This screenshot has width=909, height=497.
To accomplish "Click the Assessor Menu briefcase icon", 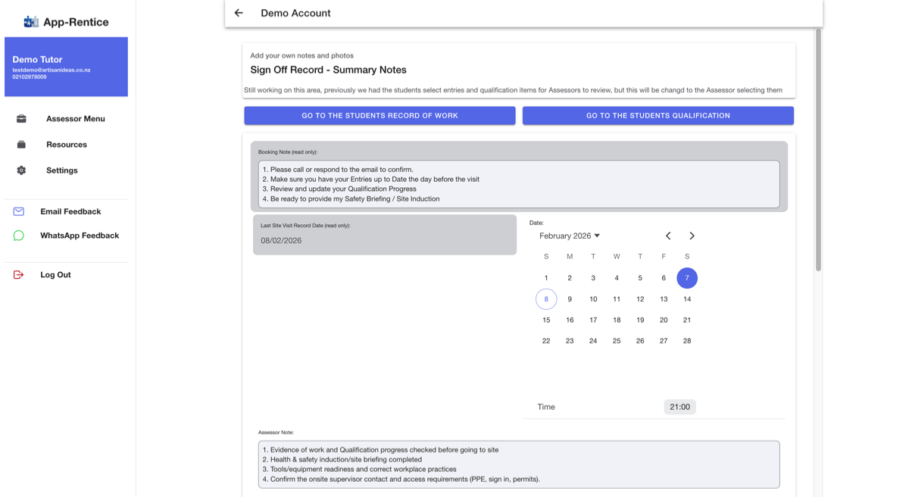I will (21, 119).
